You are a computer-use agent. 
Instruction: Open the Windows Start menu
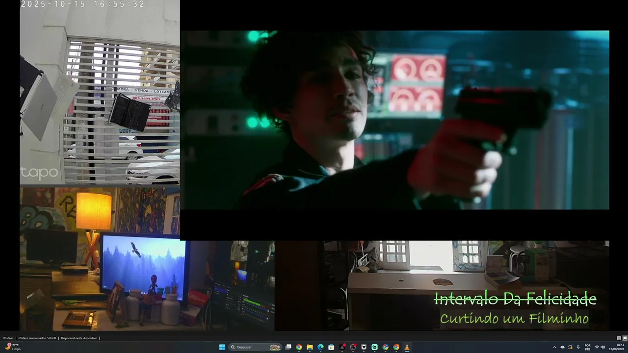tap(222, 347)
